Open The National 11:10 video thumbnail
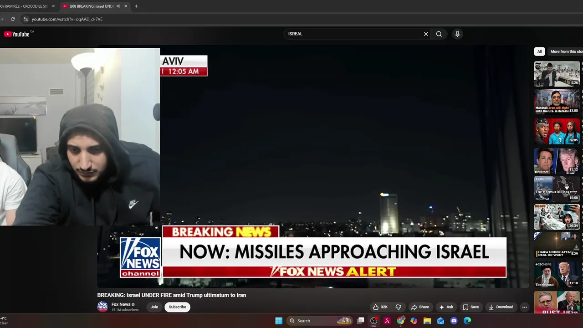 [557, 274]
